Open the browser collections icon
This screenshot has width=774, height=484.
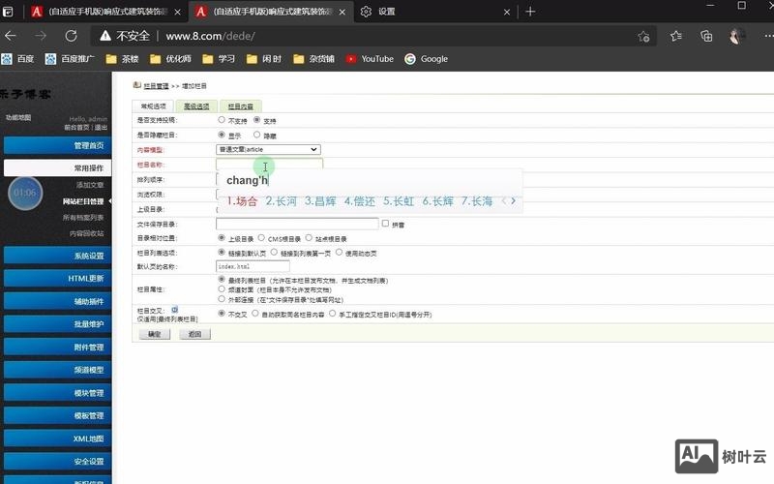click(x=706, y=36)
